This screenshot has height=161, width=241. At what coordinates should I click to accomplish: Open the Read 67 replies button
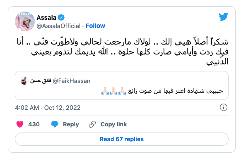[122, 139]
